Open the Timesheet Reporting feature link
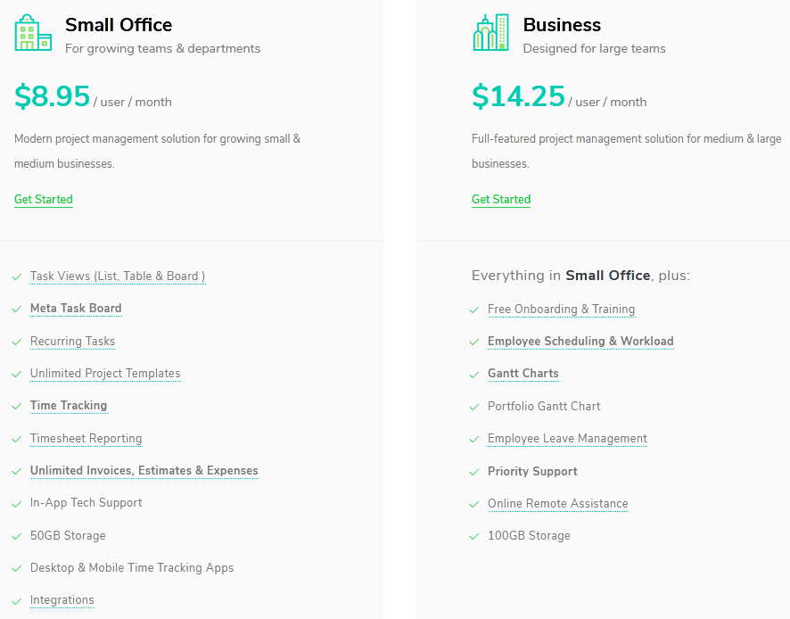The width and height of the screenshot is (790, 619). 86,439
